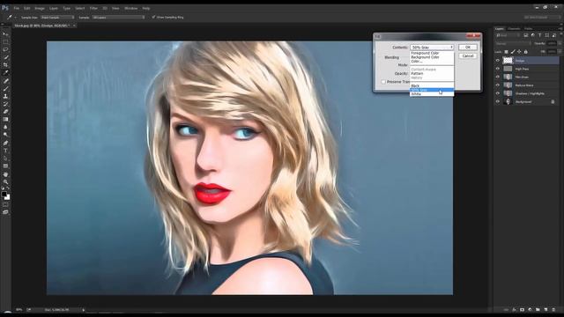Select the Zoom tool

(5, 182)
